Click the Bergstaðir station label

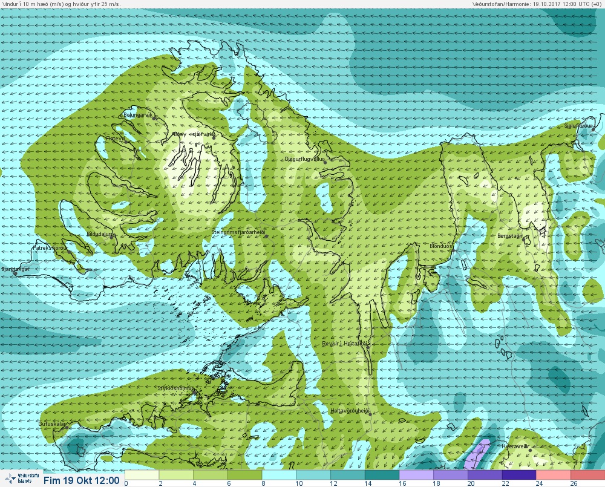[509, 236]
